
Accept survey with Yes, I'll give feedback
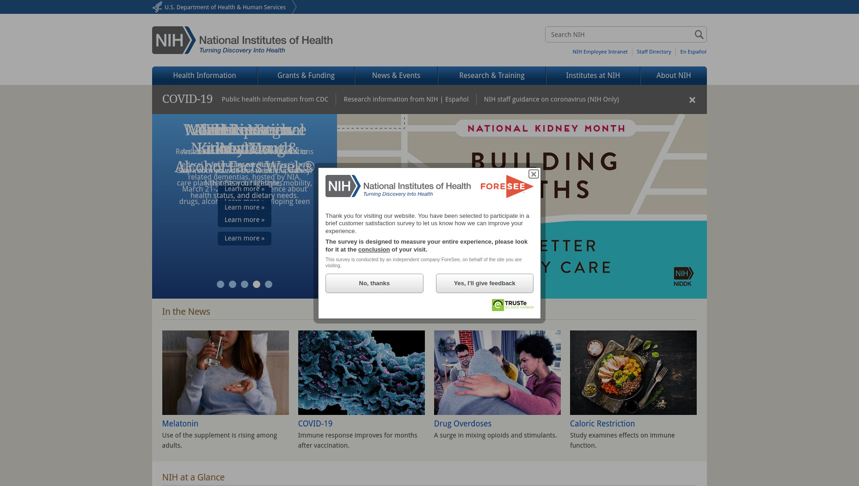[x=485, y=283]
